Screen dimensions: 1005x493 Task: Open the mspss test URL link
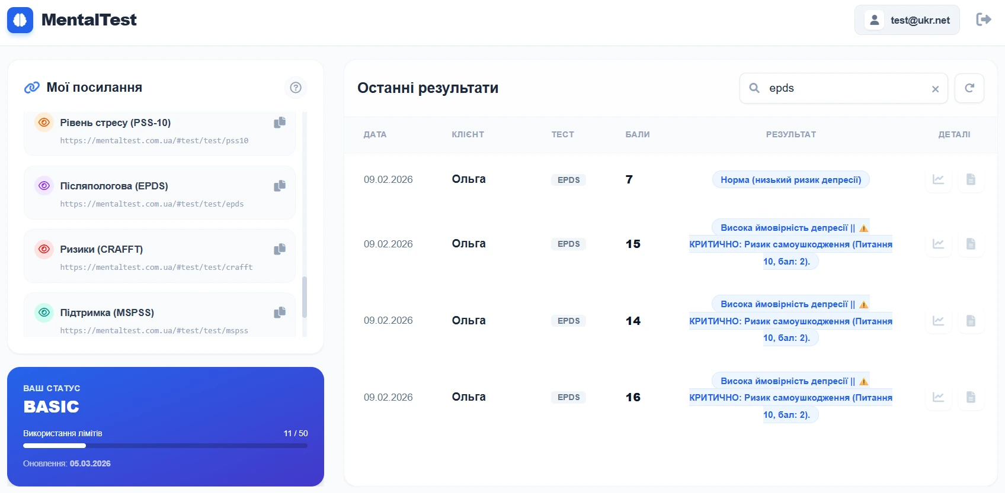[x=154, y=331]
